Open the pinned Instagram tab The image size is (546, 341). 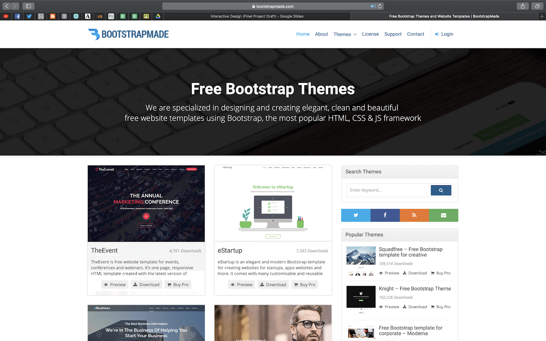click(41, 16)
